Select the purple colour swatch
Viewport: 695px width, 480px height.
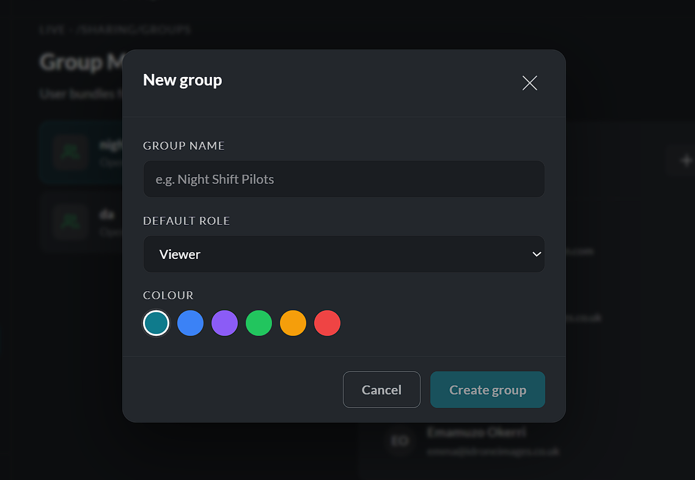(225, 323)
